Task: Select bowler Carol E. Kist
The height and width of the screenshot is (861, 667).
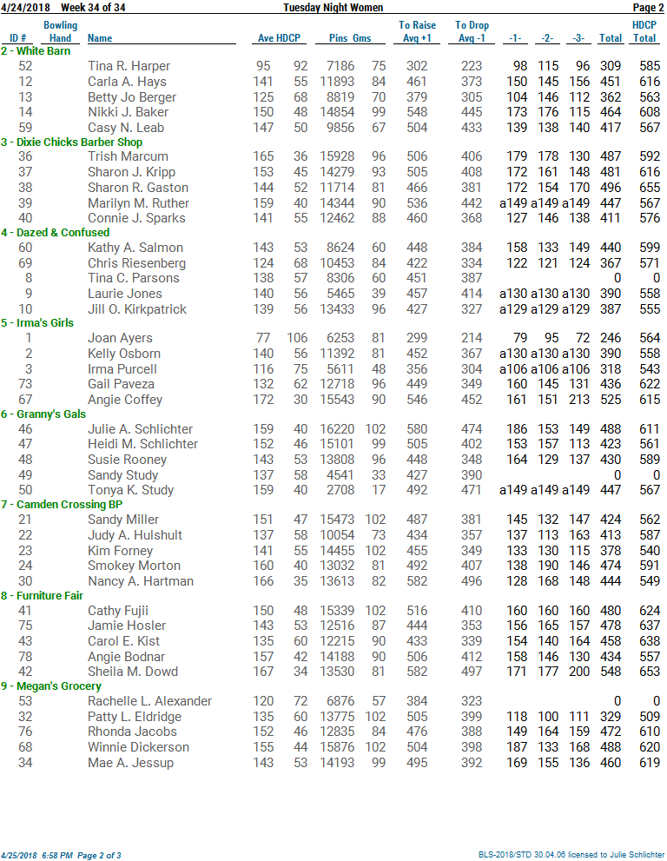Action: pyautogui.click(x=123, y=641)
